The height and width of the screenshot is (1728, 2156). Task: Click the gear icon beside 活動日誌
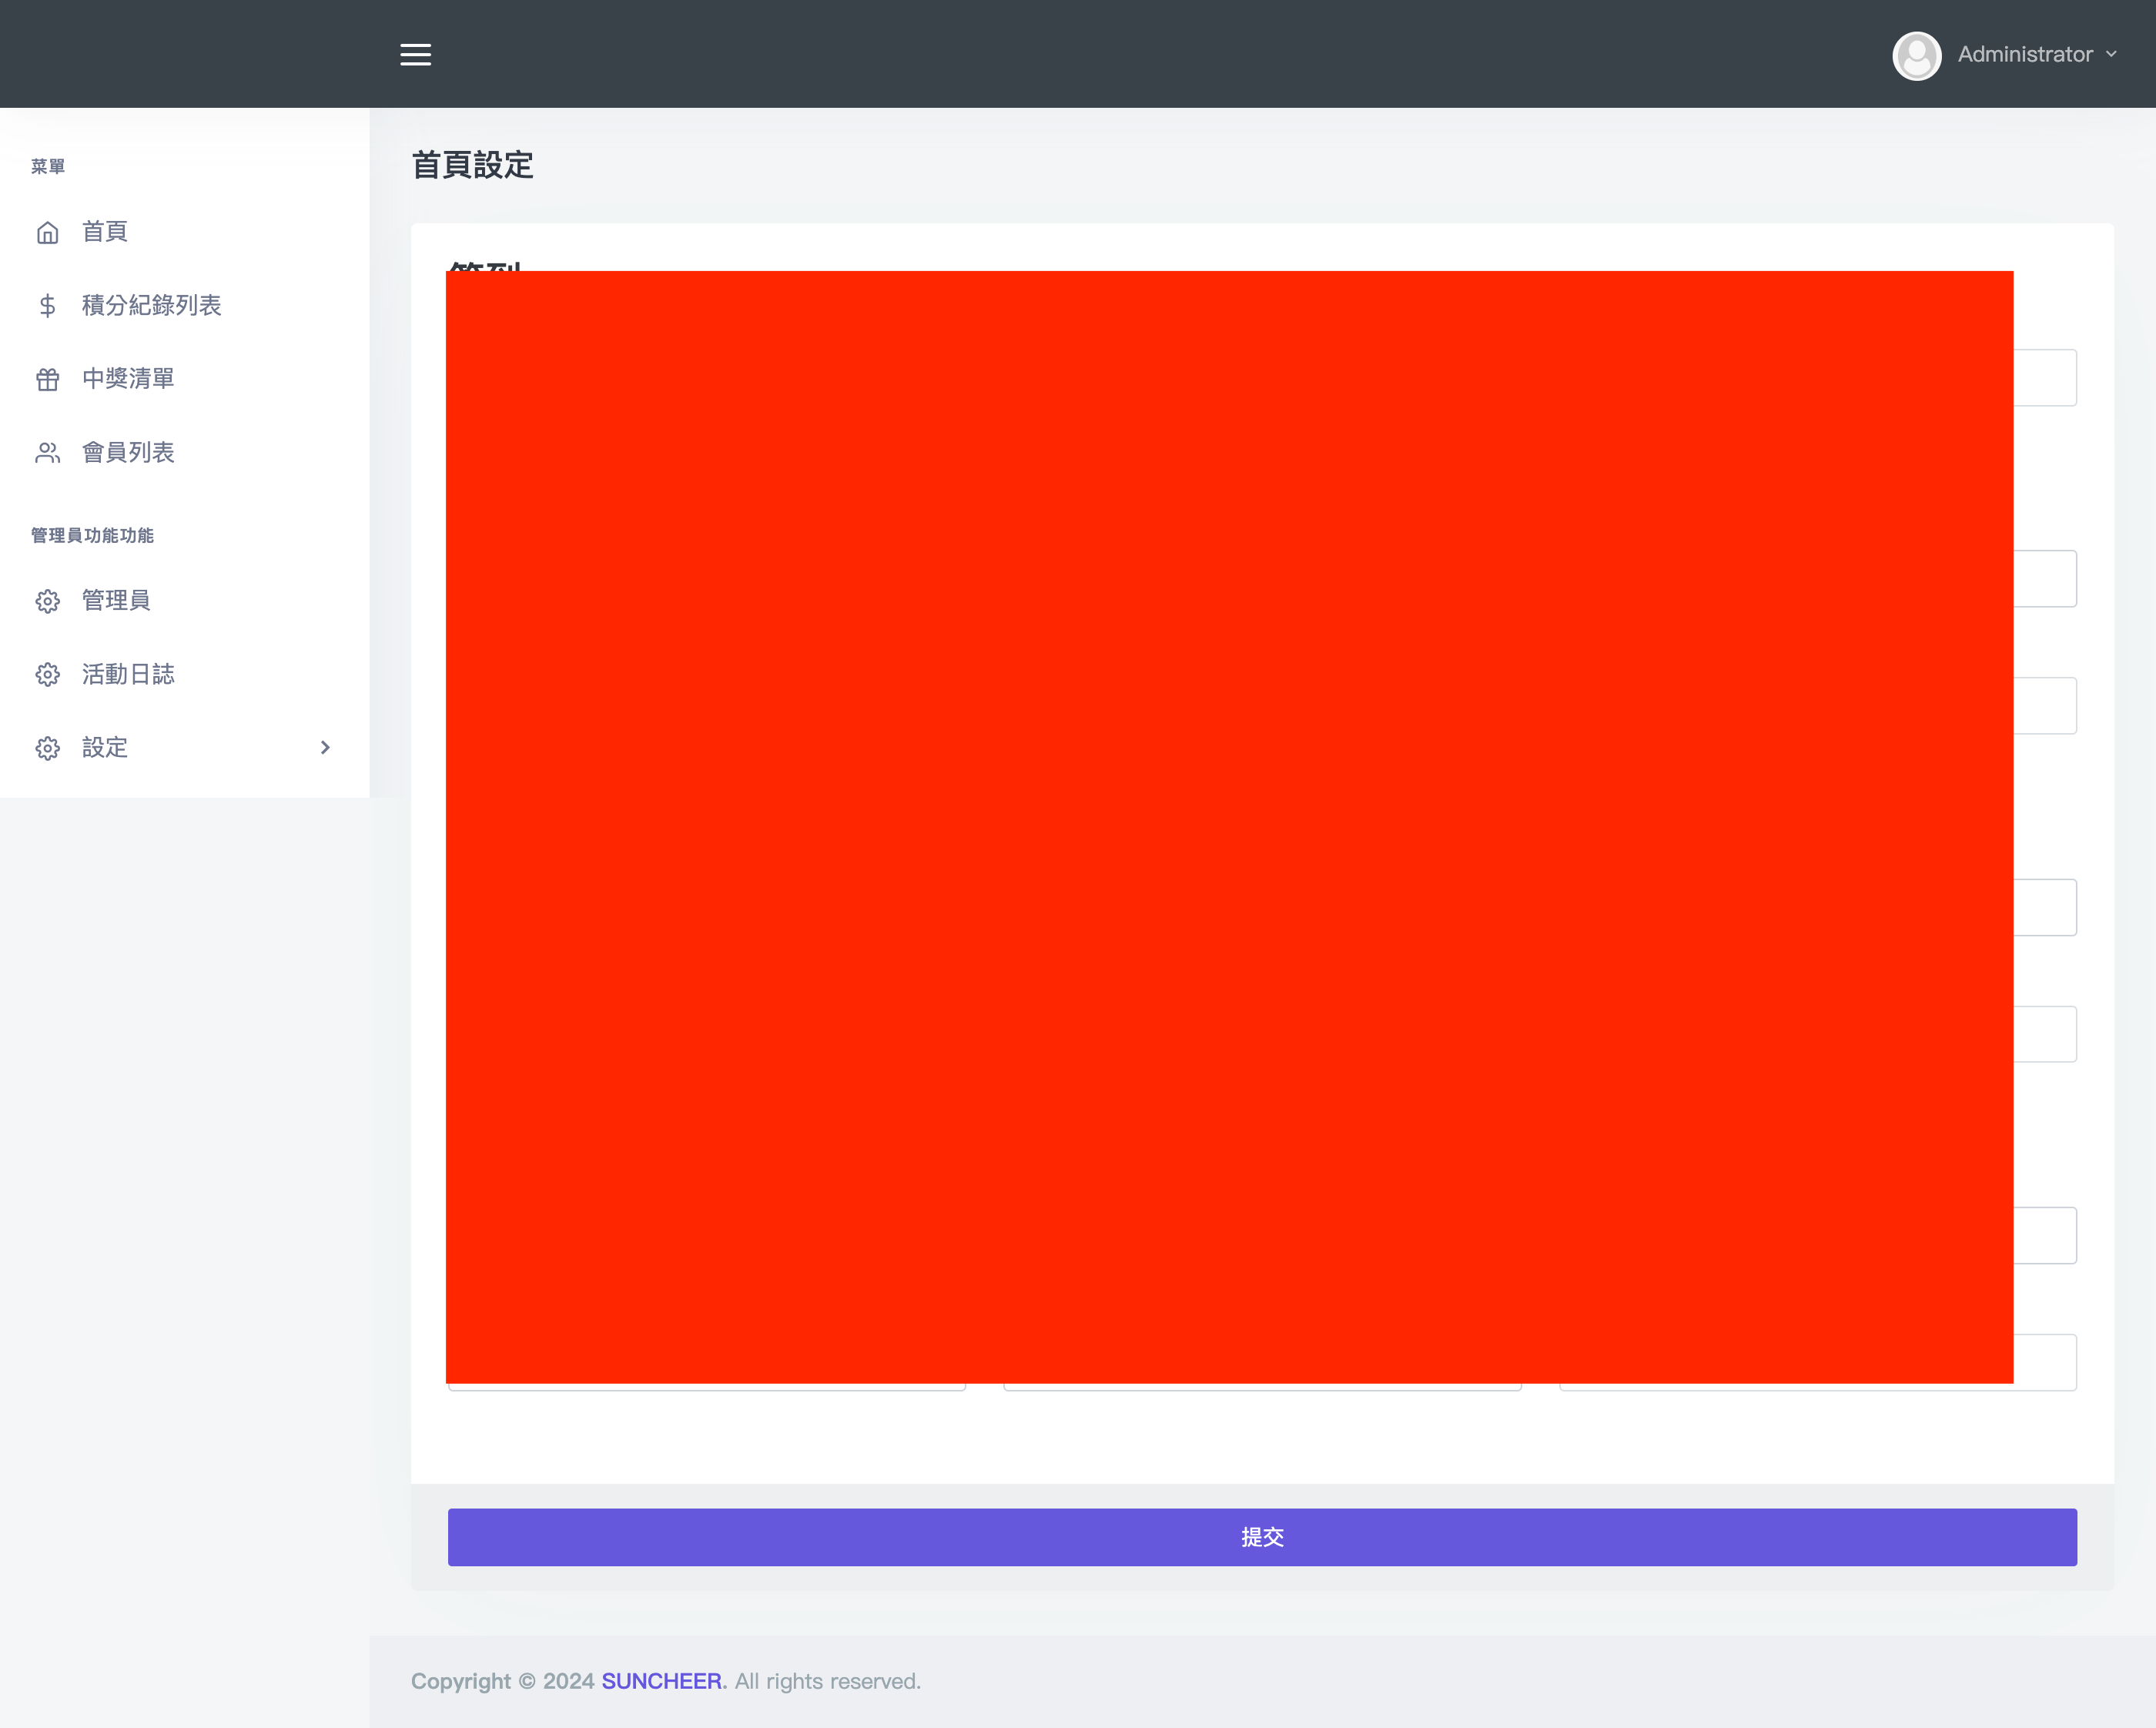47,675
